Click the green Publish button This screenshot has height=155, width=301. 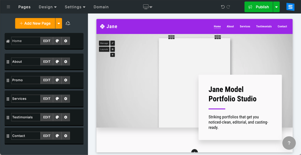(x=259, y=7)
